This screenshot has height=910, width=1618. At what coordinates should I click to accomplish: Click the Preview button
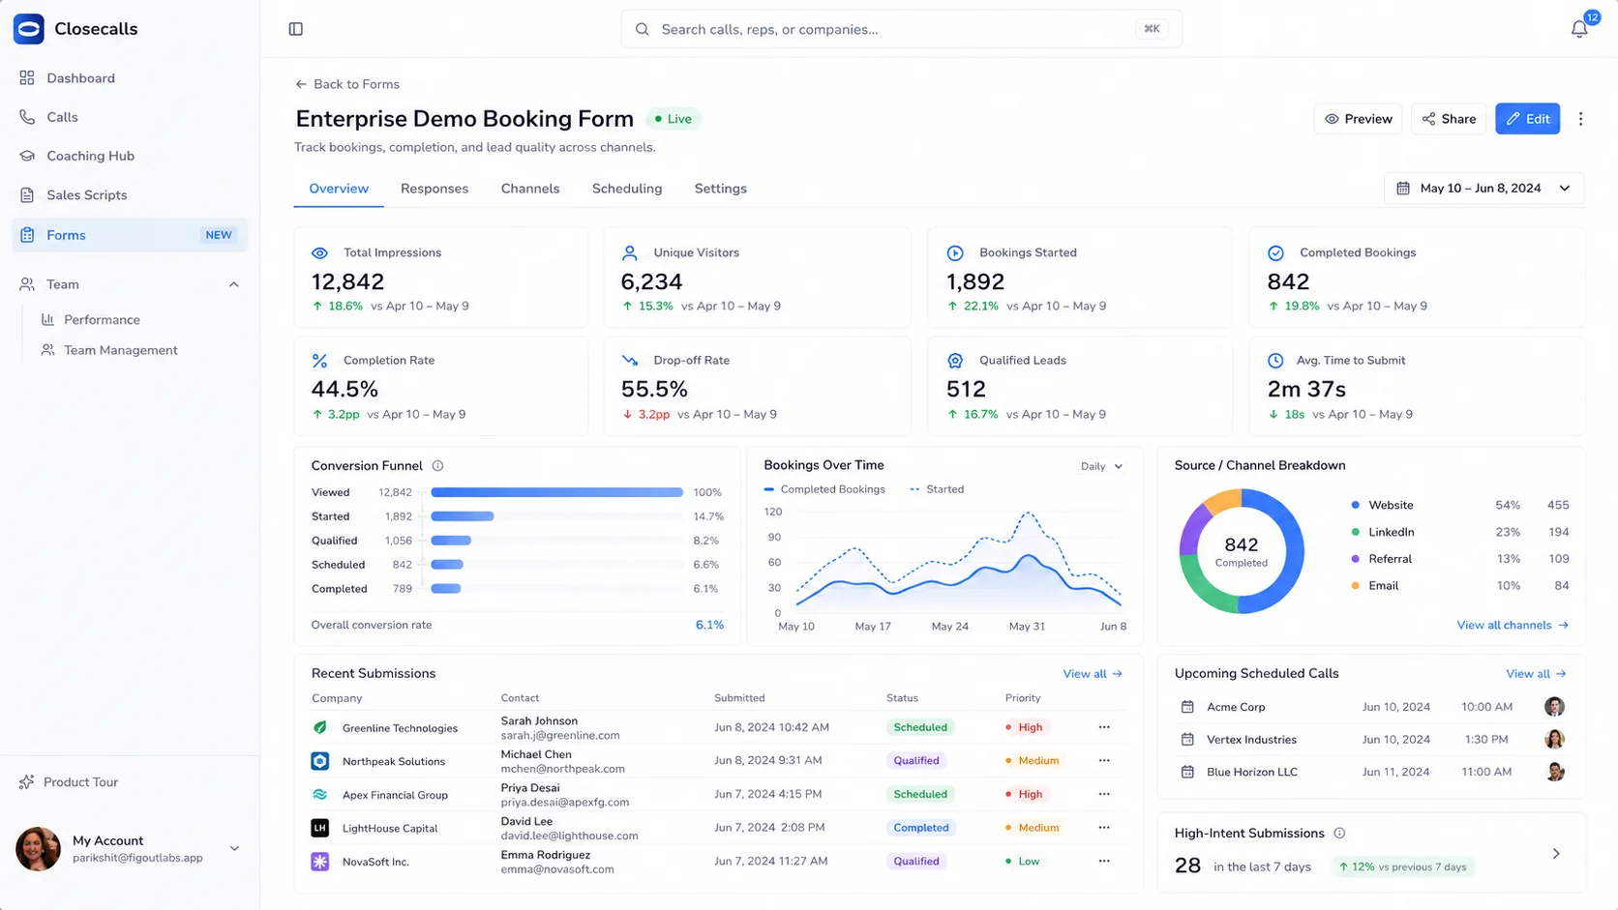pyautogui.click(x=1359, y=119)
